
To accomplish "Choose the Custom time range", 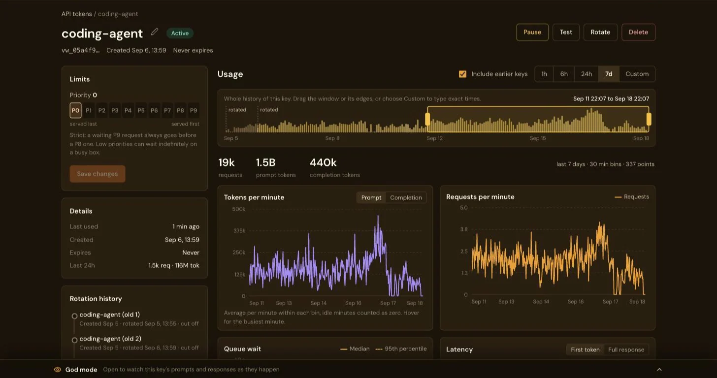I will click(x=637, y=74).
